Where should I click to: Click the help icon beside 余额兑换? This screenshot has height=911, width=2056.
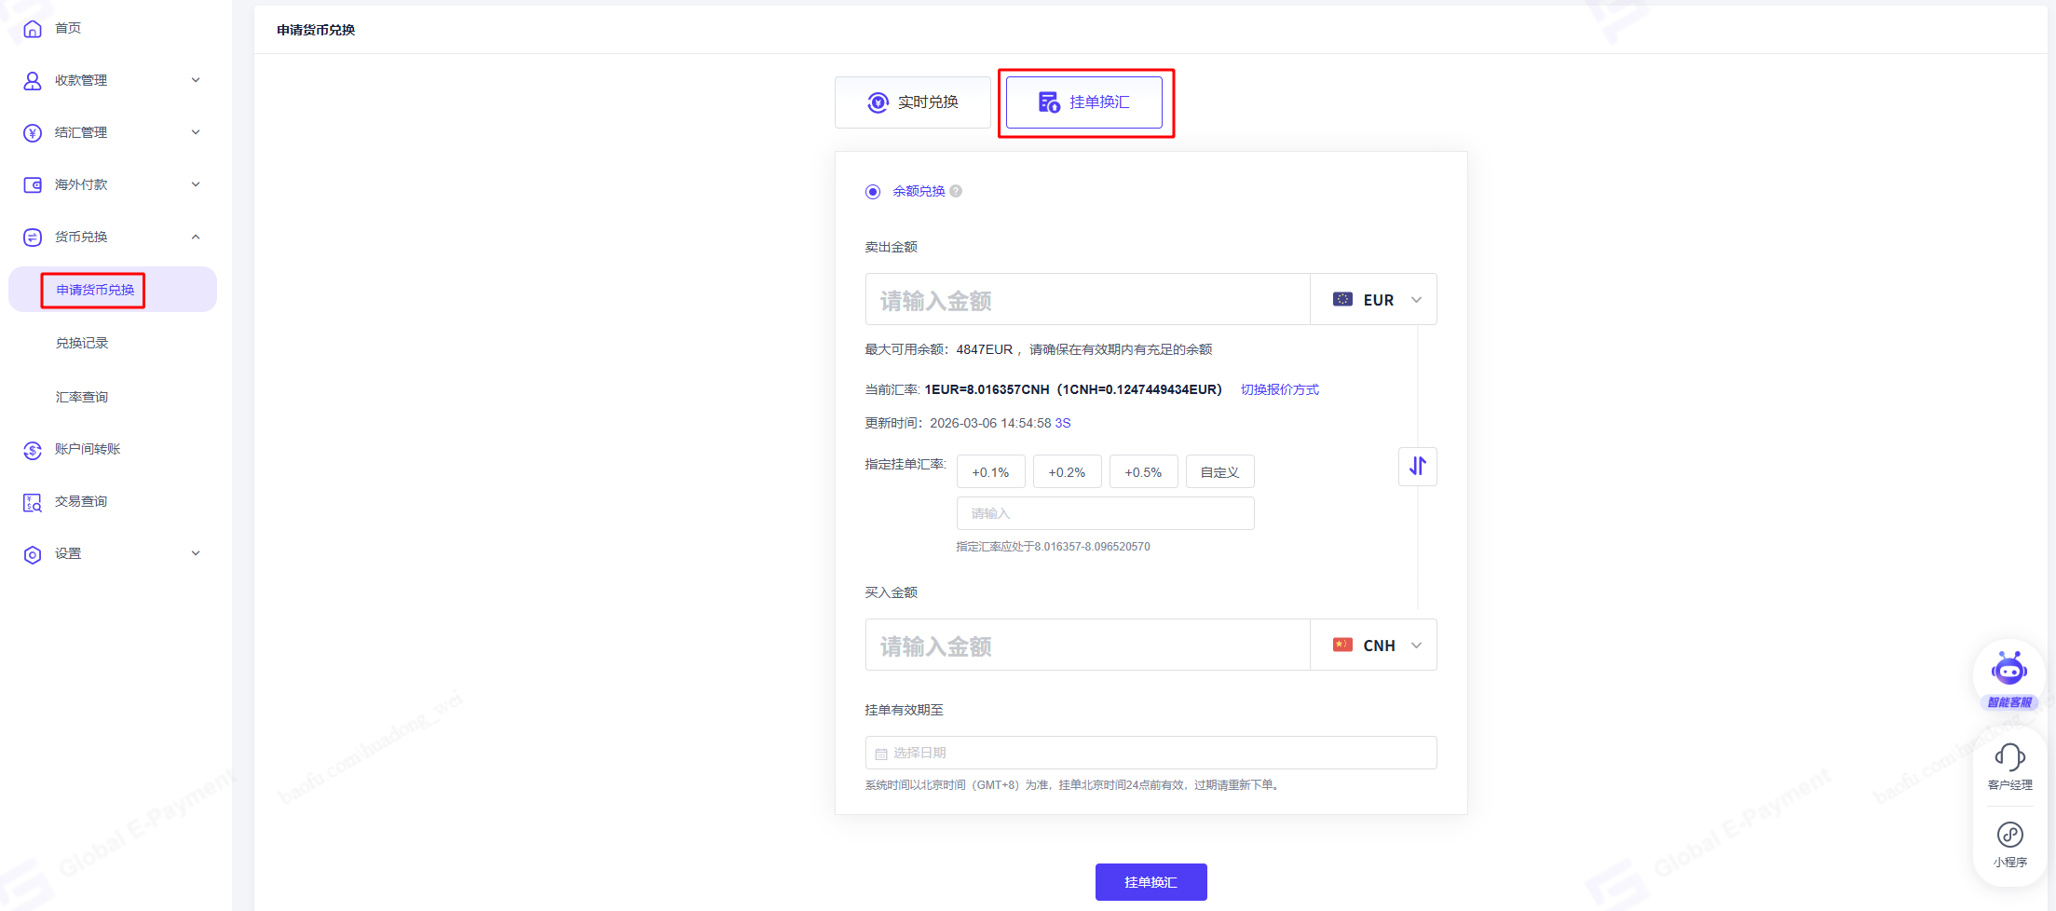coord(956,191)
